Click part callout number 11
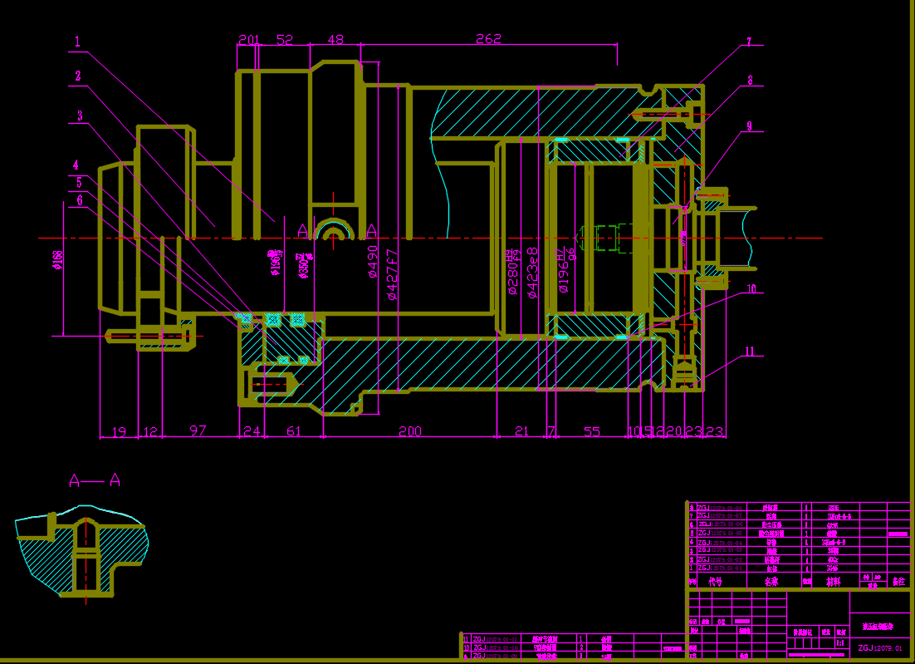 click(749, 352)
